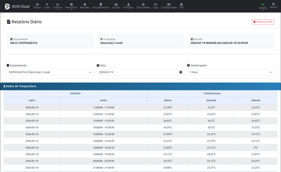Open Contatos in the top navigation
281x172 pixels.
(128, 6)
